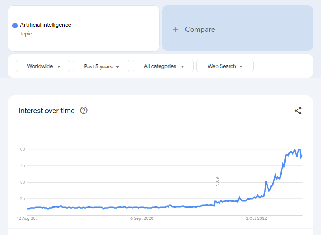Click the 100 value on the y-axis
The image size is (321, 235).
[21, 149]
